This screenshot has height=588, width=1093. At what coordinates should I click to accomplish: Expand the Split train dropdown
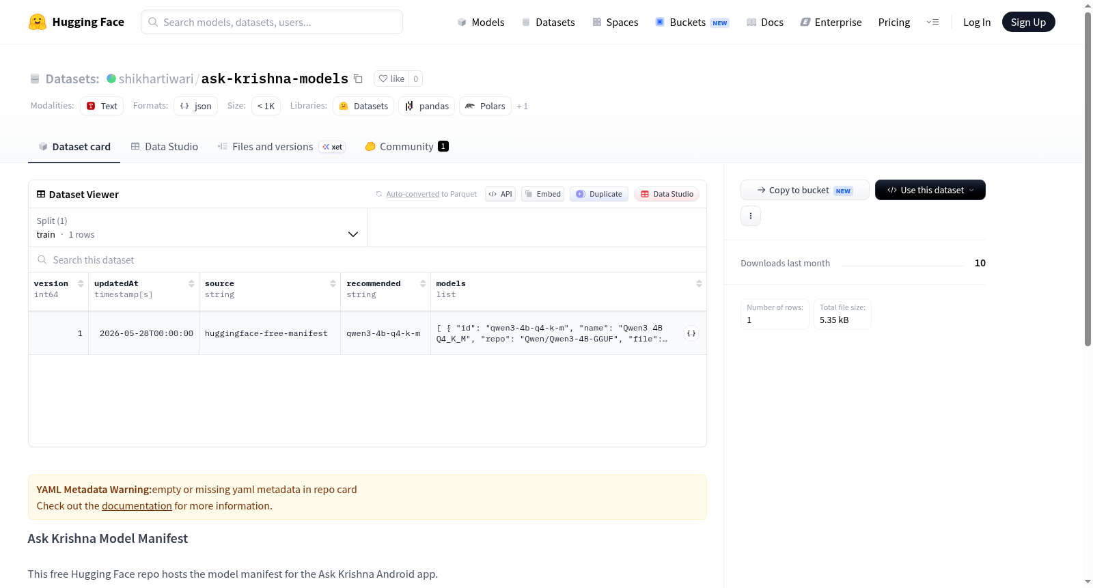pos(197,227)
